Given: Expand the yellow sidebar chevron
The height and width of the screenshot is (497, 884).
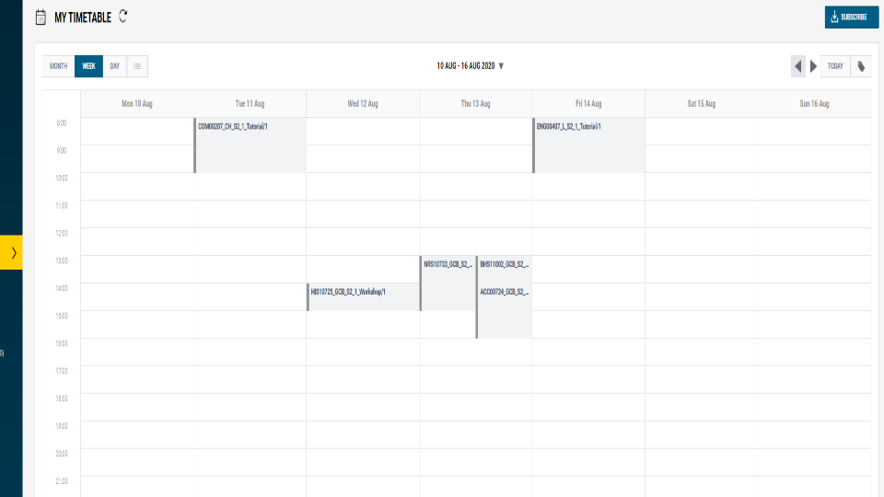Looking at the screenshot, I should coord(11,252).
